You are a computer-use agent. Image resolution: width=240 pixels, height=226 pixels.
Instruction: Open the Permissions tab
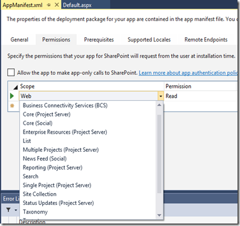tap(56, 40)
